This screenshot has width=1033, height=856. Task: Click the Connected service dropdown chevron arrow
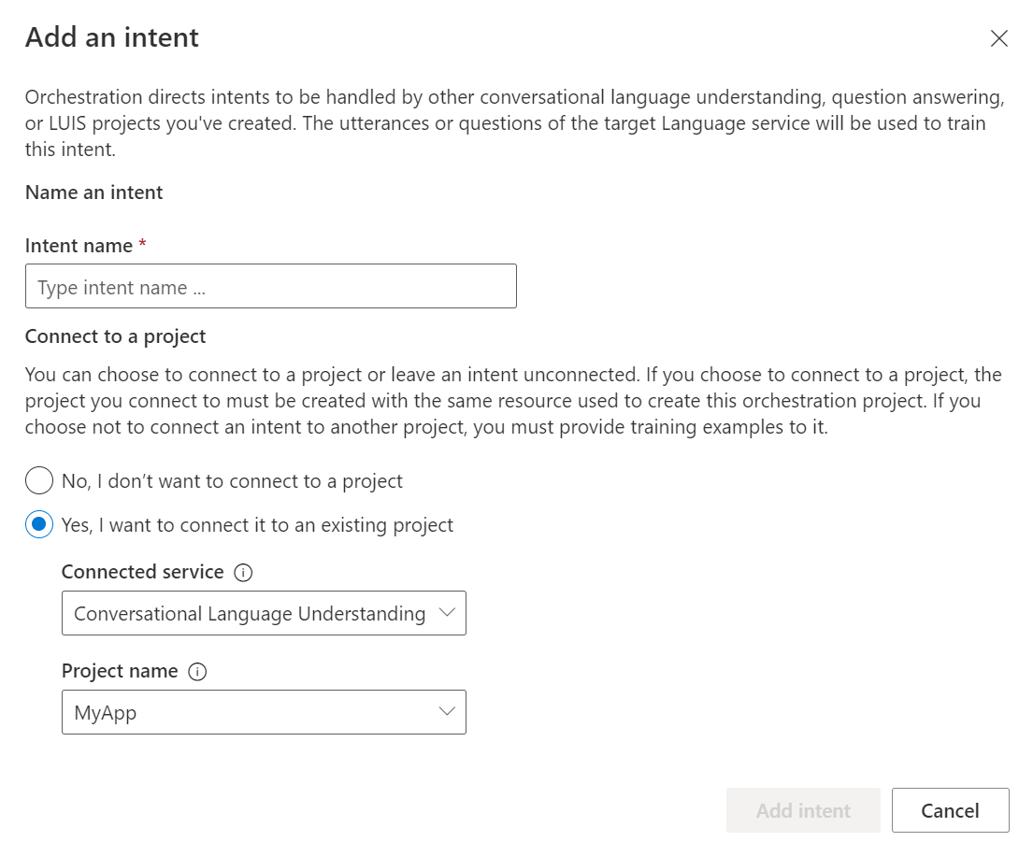[446, 613]
